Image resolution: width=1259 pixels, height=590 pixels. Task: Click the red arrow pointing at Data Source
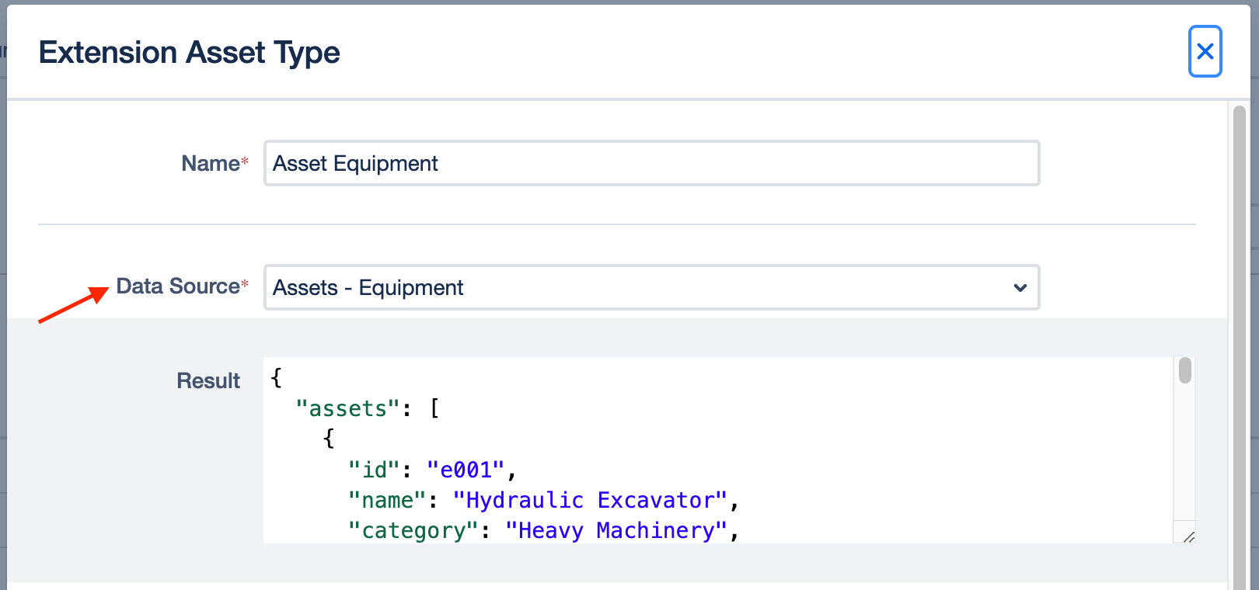(73, 305)
